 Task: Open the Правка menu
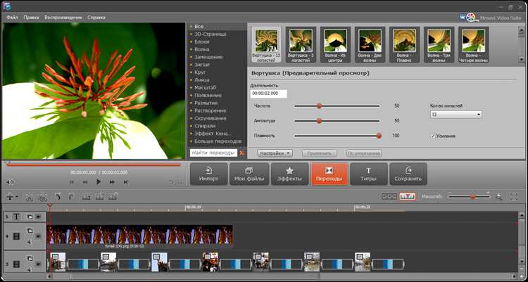[x=31, y=17]
